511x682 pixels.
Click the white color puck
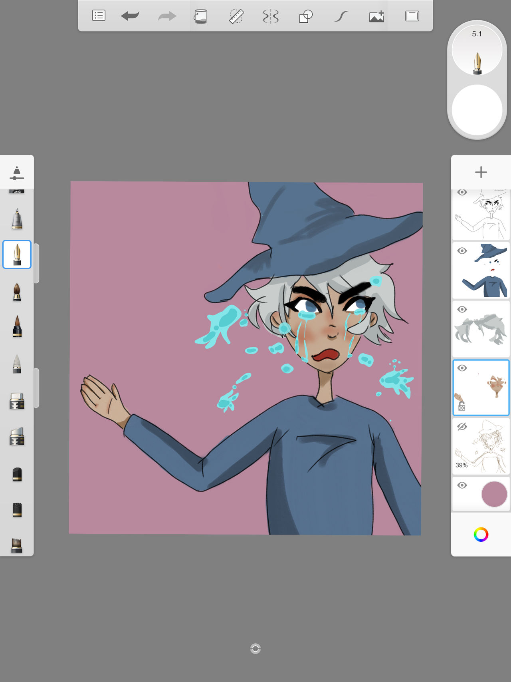click(477, 109)
